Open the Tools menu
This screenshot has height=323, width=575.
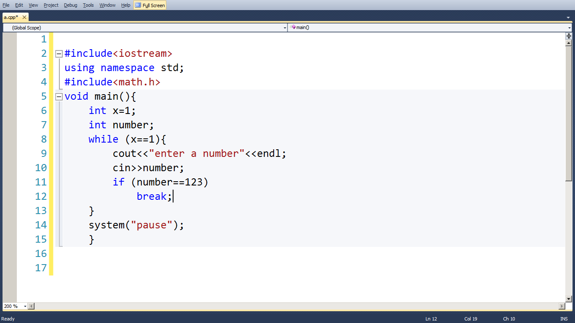pos(88,5)
